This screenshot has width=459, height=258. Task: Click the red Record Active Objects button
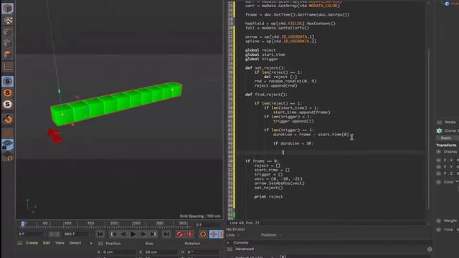pyautogui.click(x=180, y=234)
